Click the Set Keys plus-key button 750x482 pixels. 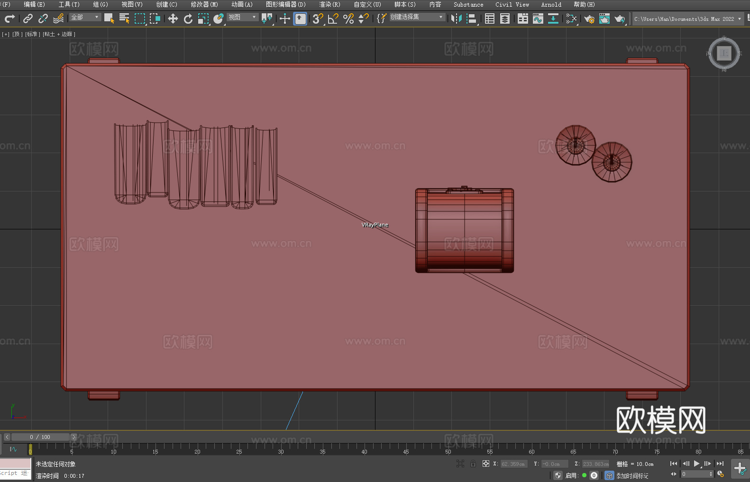pos(740,469)
